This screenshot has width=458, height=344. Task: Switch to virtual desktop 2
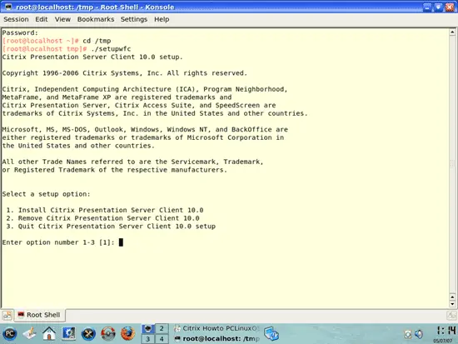(162, 328)
